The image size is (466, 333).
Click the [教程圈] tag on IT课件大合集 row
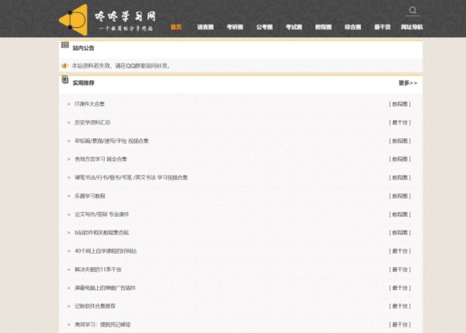(x=400, y=104)
